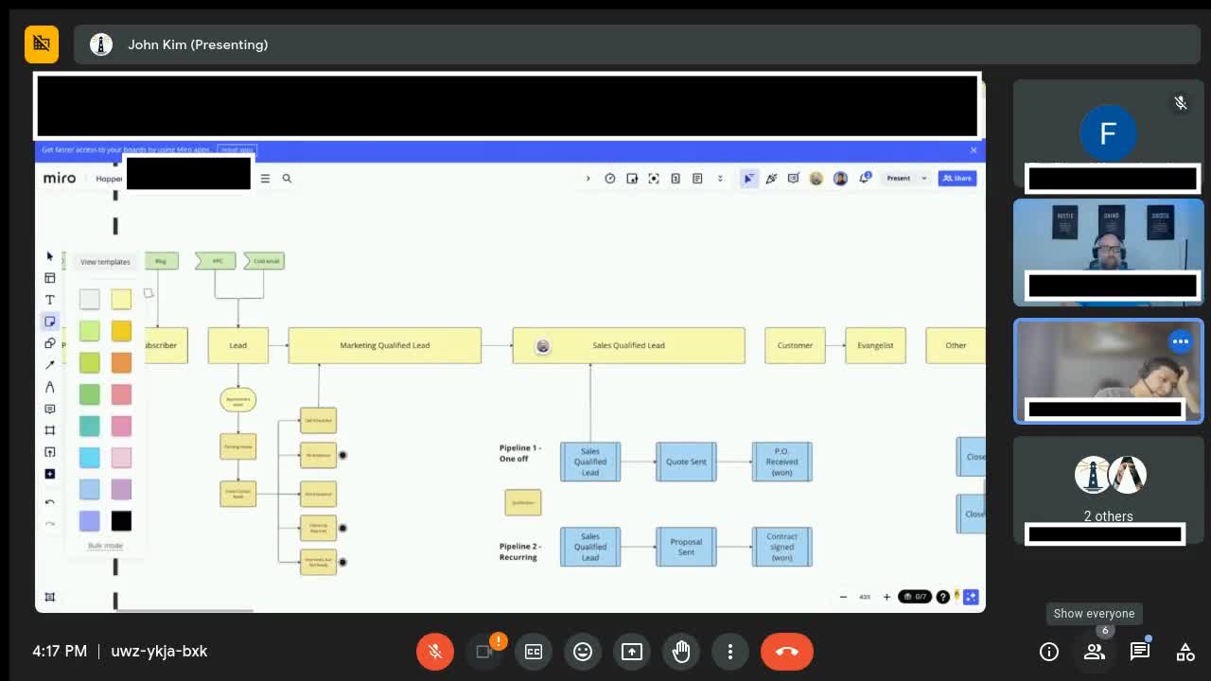Unmute the microphone in Meet
1211x681 pixels.
pyautogui.click(x=435, y=651)
